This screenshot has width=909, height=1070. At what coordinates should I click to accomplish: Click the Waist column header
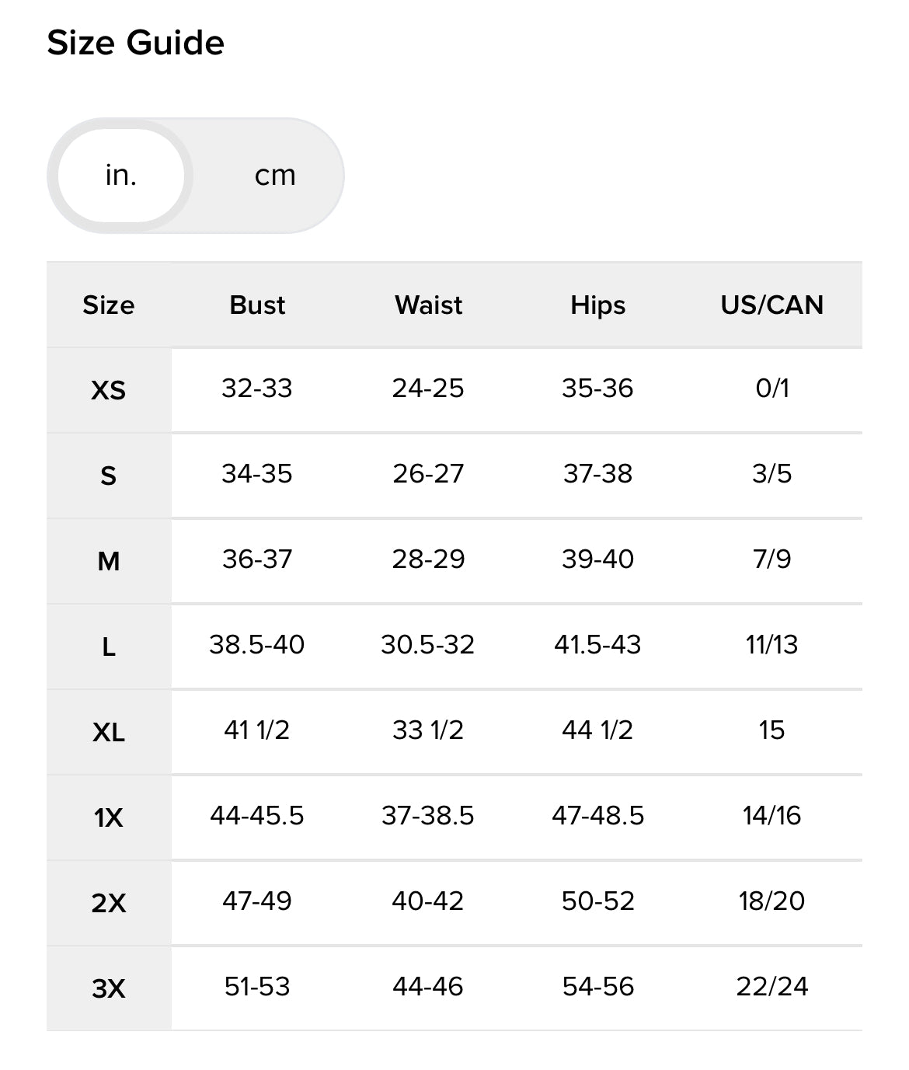coord(428,305)
